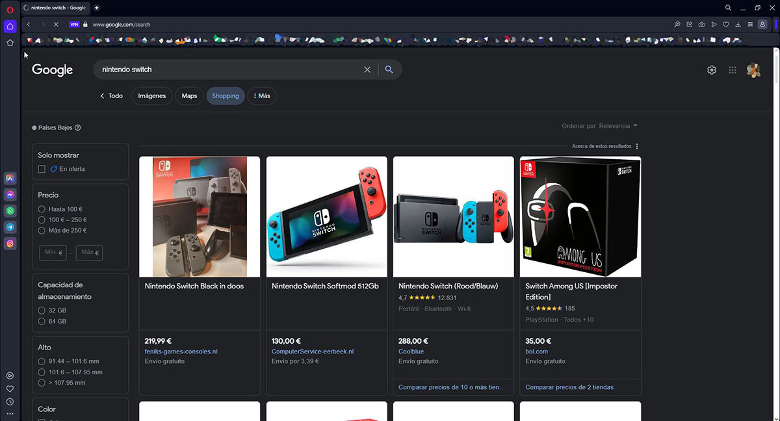Open Telegram in sidebar

point(10,227)
